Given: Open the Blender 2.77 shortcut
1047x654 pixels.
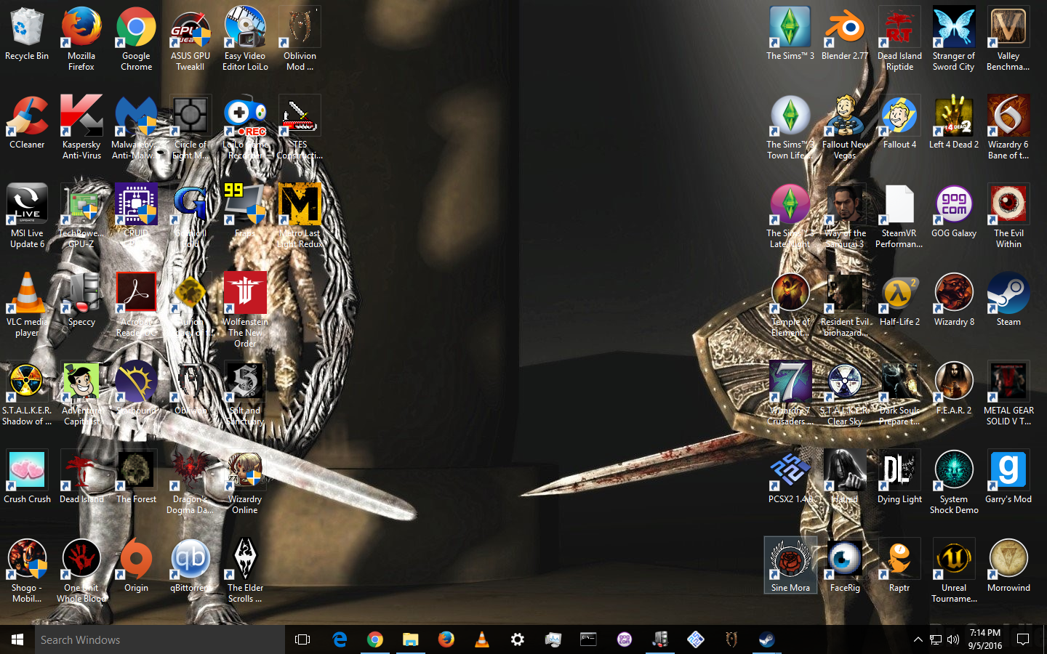Looking at the screenshot, I should 845,34.
